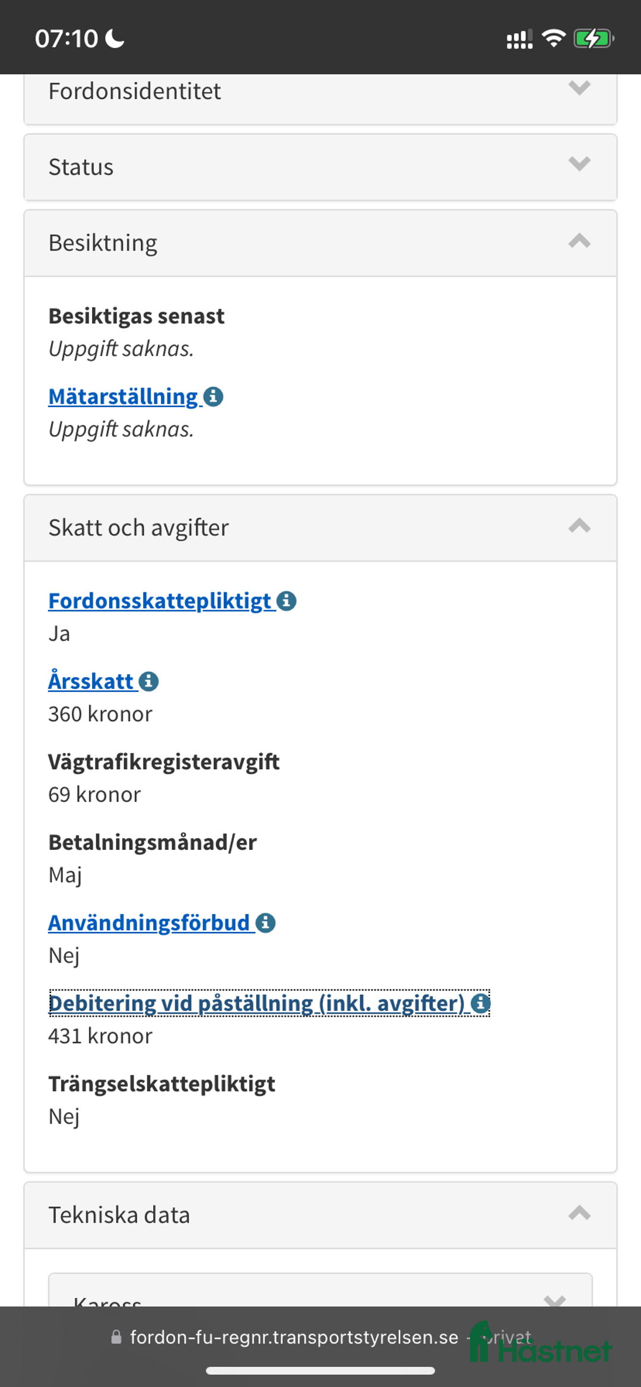641x1387 pixels.
Task: Open the Fordonsskattepliktigt link
Action: click(160, 601)
